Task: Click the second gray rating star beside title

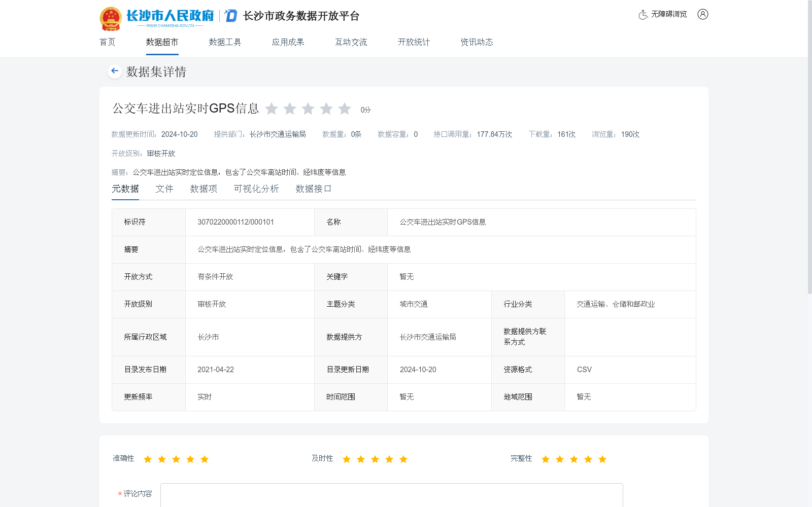Action: [290, 108]
